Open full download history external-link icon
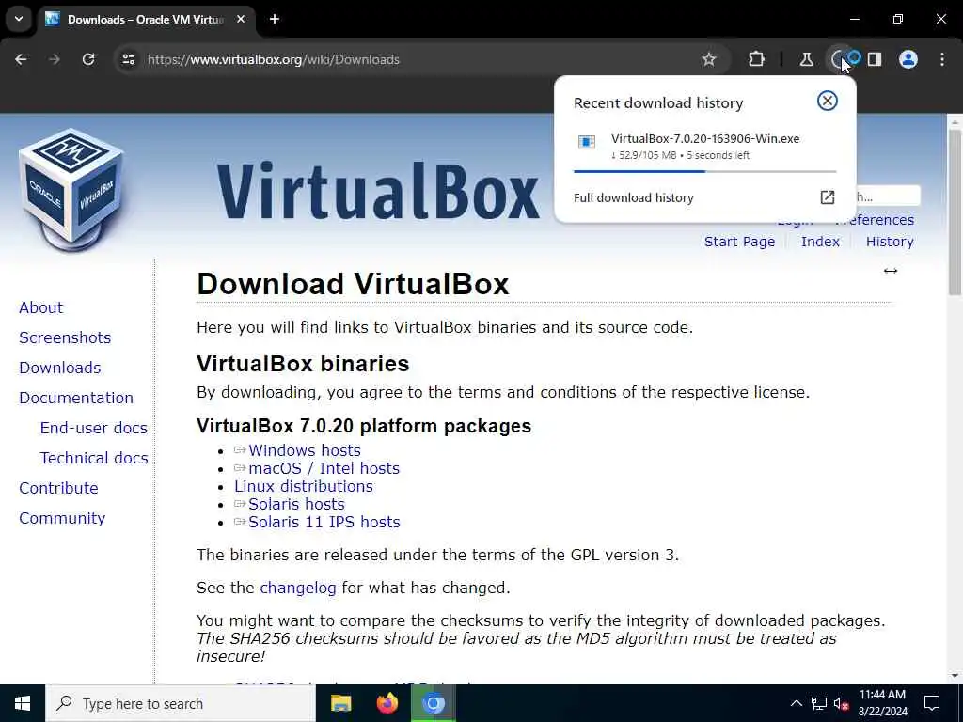The height and width of the screenshot is (722, 963). tap(828, 197)
